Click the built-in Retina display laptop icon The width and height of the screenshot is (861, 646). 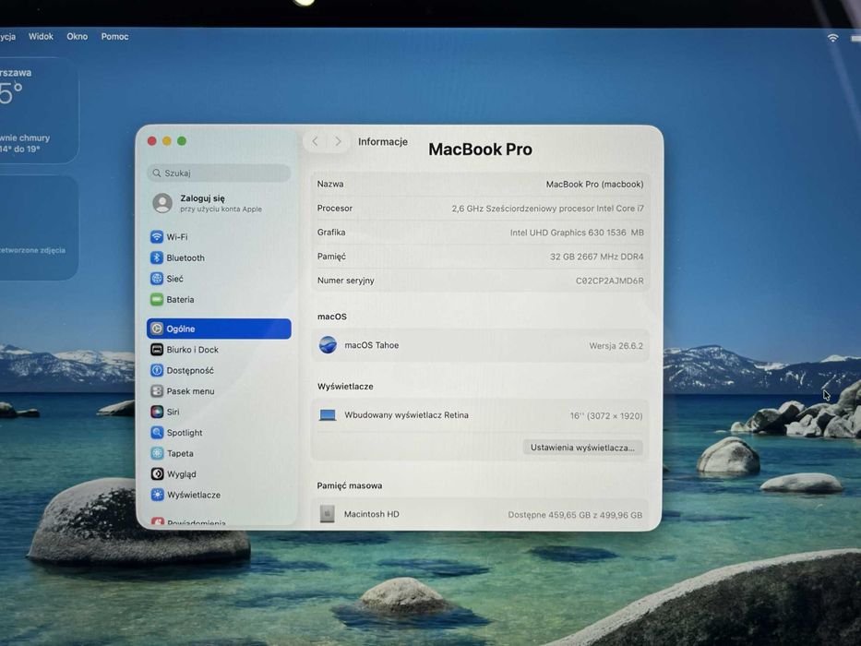[328, 415]
